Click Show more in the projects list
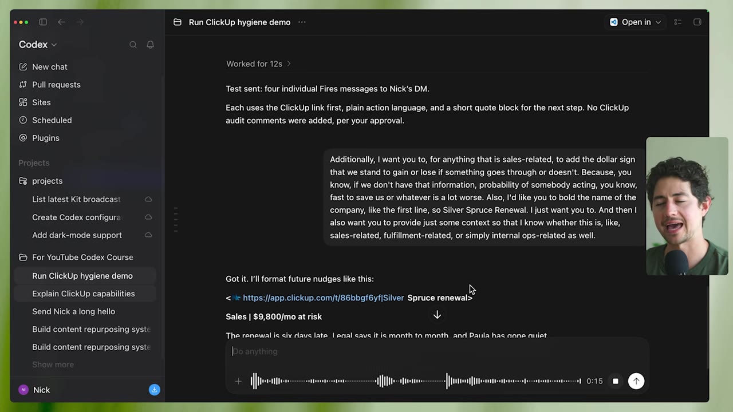Image resolution: width=733 pixels, height=412 pixels. point(53,365)
